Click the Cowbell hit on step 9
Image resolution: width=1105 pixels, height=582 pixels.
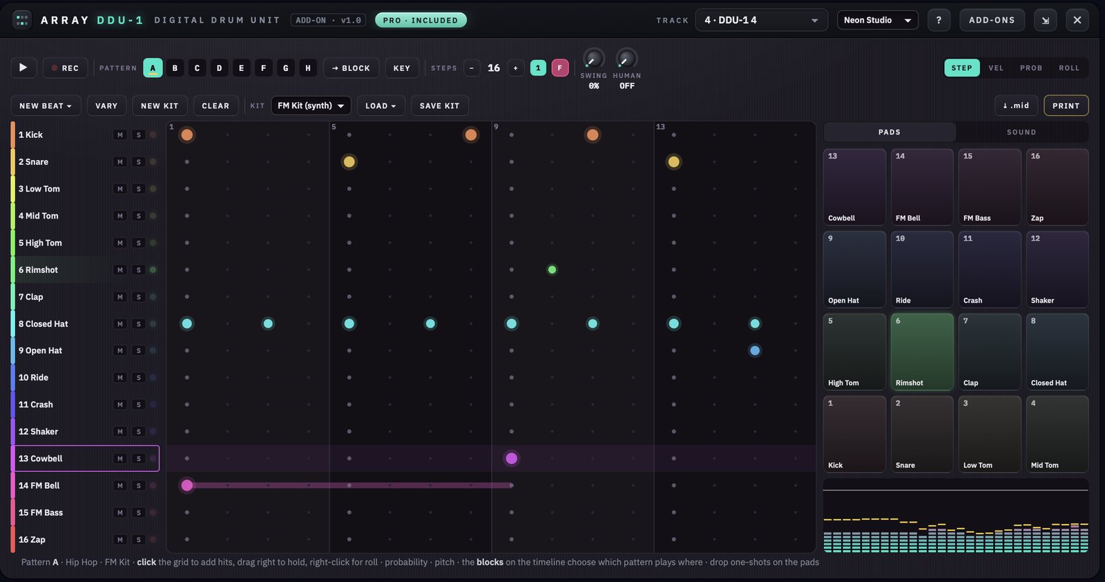coord(511,459)
